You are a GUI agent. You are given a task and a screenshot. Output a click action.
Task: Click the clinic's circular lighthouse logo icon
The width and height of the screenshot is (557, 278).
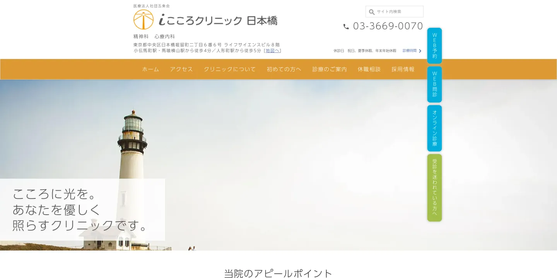[x=143, y=19]
